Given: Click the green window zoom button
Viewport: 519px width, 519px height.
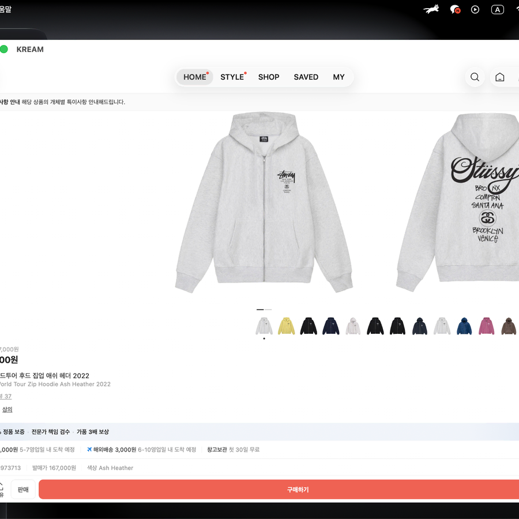Looking at the screenshot, I should [4, 50].
